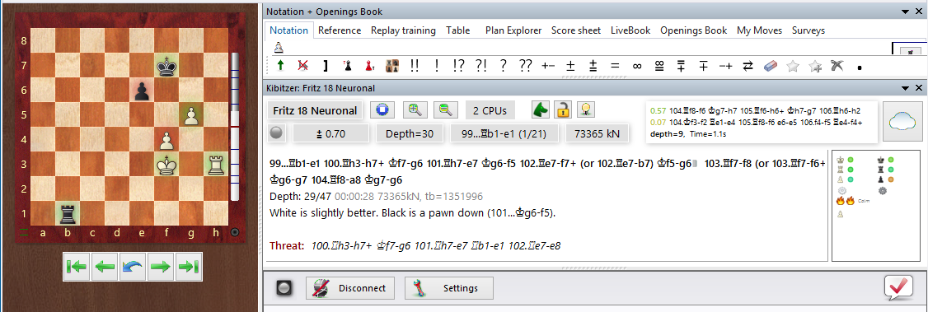
Task: Expand the Kibitzer panel dropdown arrow
Action: [x=905, y=88]
